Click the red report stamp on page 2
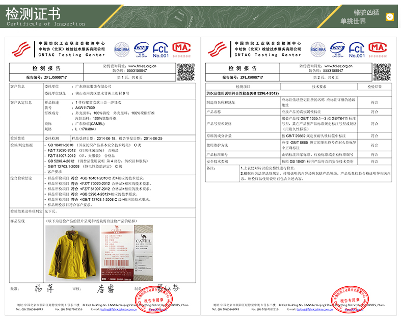Viewport: 401px width, 322px height. 350,300
